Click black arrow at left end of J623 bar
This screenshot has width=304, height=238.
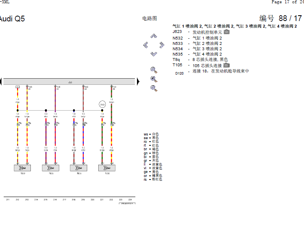1,82
